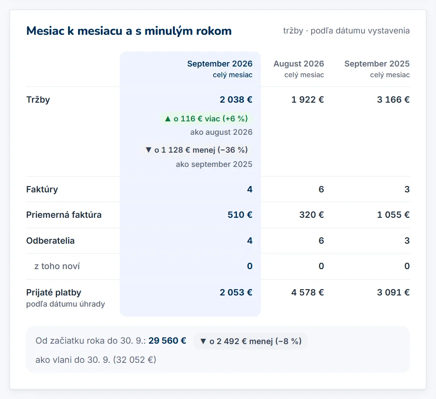
Task: Click the note 'podľa dátumu úhrady'
Action: (66, 304)
